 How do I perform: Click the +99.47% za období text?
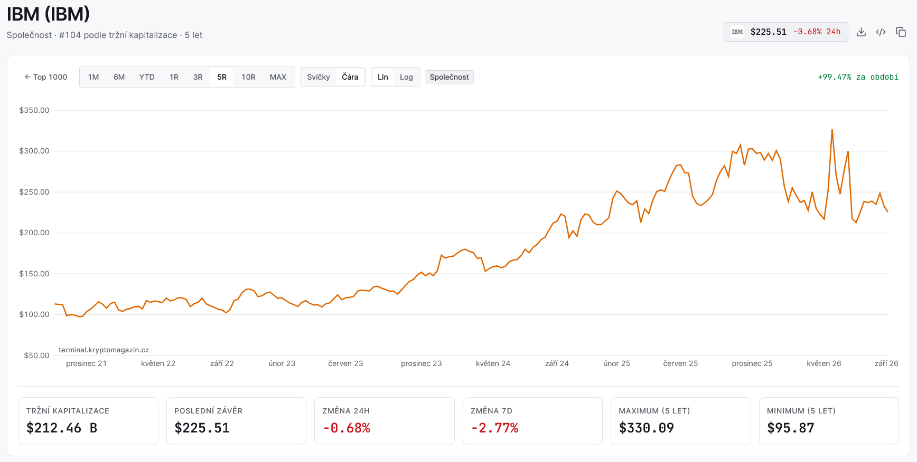(x=858, y=77)
